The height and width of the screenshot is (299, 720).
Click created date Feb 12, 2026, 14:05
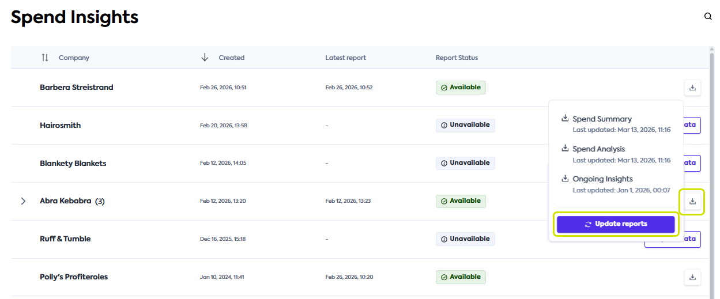tap(223, 163)
